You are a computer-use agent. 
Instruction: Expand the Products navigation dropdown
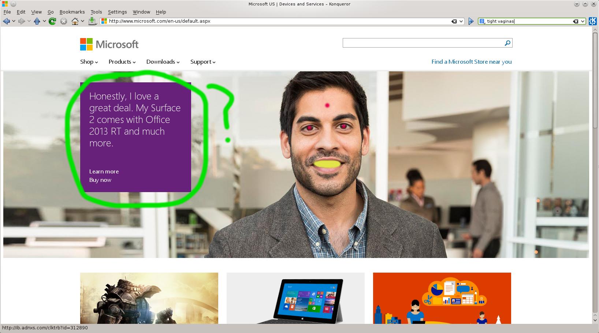[x=122, y=62]
